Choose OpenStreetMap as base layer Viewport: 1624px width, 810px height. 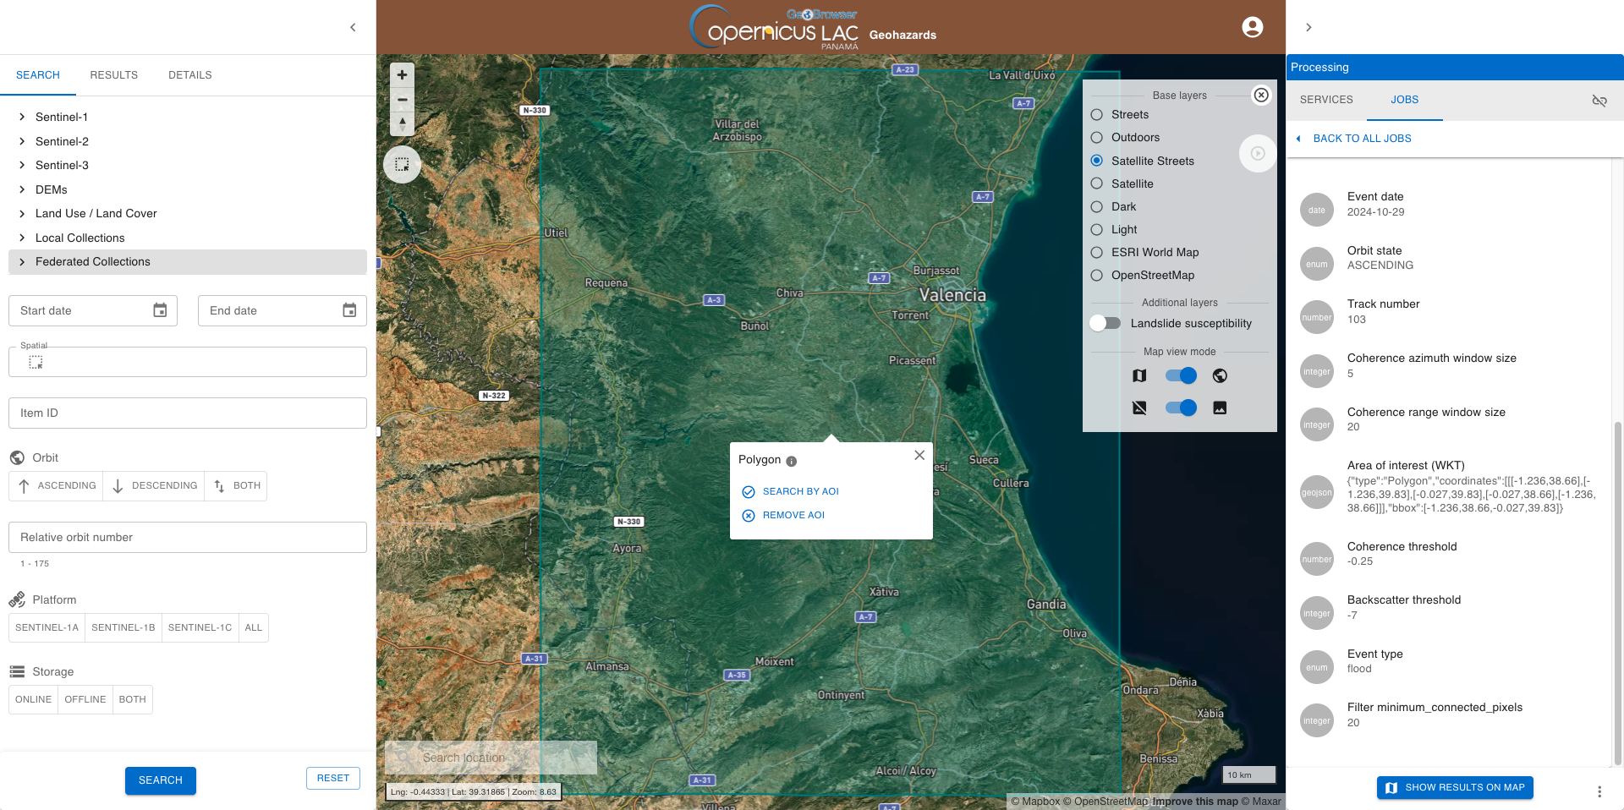[x=1097, y=275]
